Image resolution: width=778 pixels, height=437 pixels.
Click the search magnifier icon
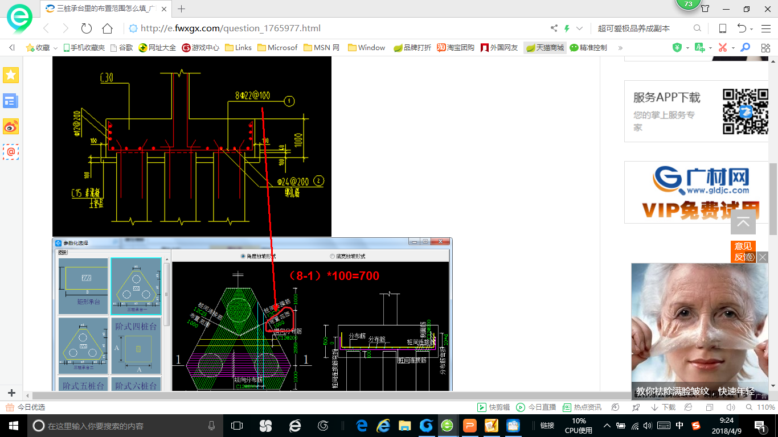pos(697,28)
